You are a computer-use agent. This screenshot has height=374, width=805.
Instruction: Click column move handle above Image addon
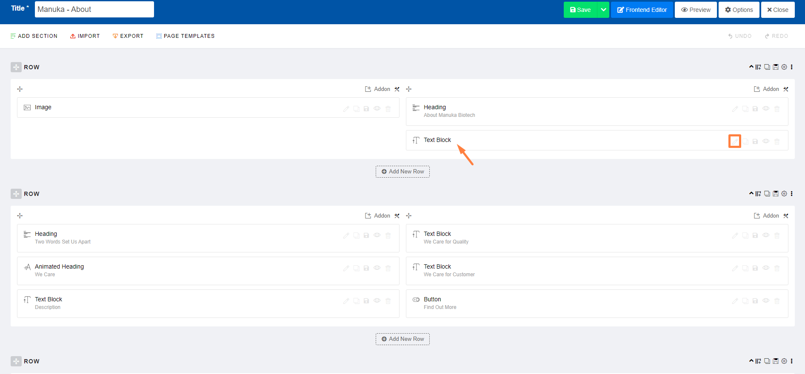pyautogui.click(x=20, y=89)
